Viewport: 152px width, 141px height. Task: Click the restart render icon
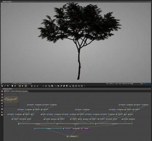15,86
